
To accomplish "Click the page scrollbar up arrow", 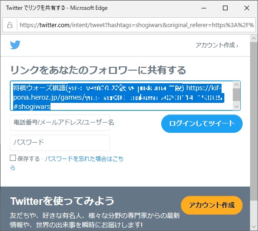I will point(254,38).
